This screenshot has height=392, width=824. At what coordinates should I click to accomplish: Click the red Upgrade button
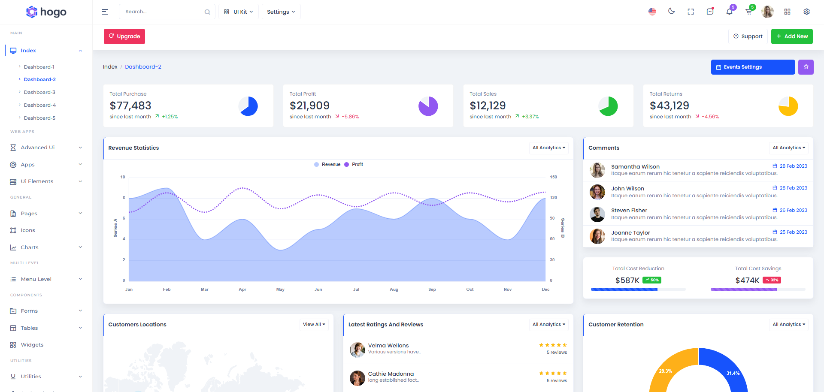point(124,36)
